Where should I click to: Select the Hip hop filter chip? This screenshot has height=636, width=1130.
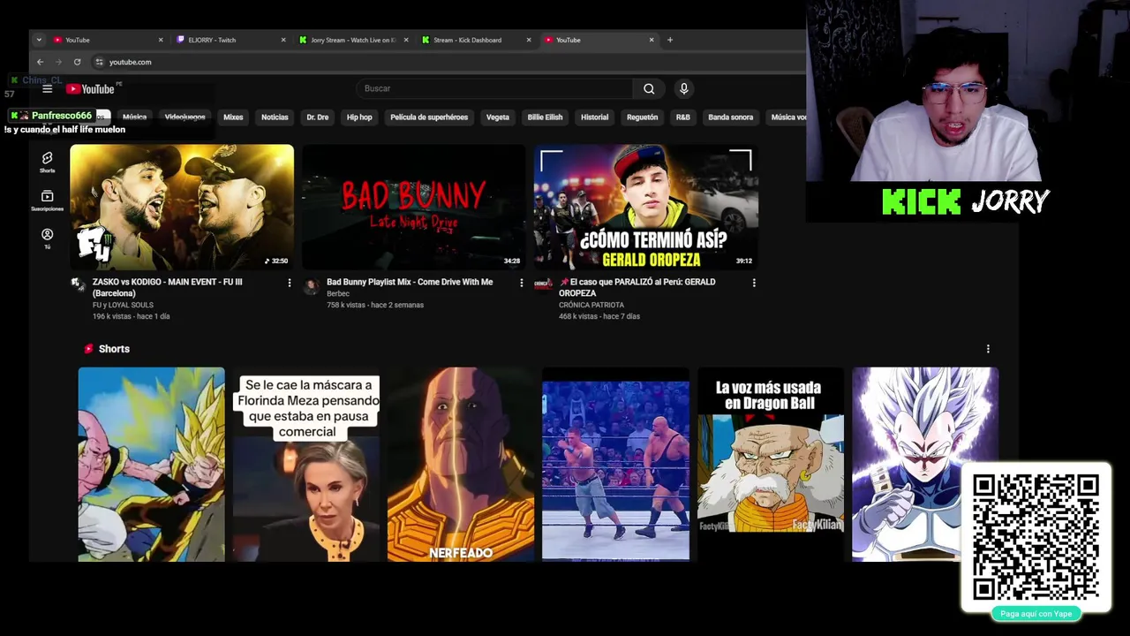pos(359,117)
